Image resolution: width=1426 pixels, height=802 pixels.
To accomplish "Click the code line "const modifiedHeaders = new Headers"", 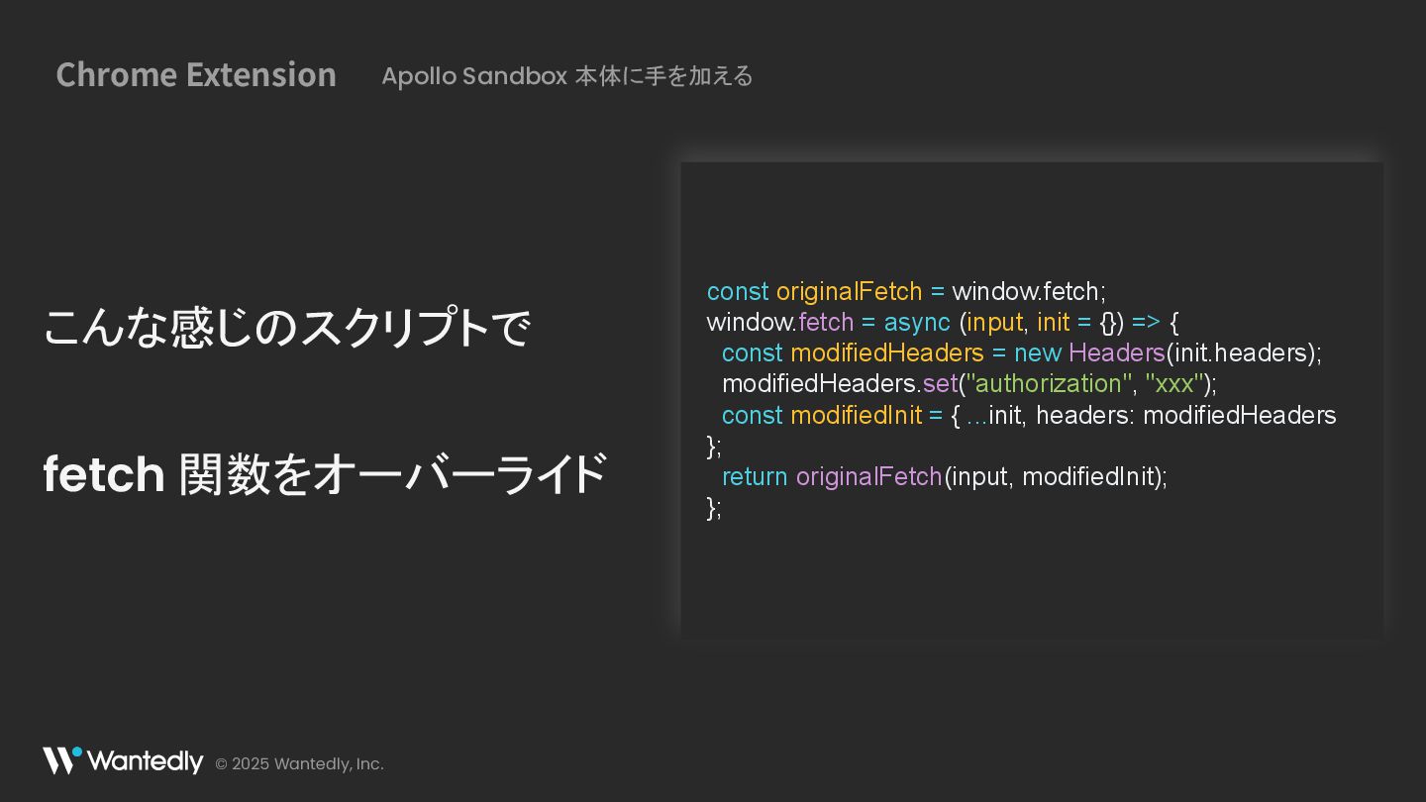I will (1021, 352).
